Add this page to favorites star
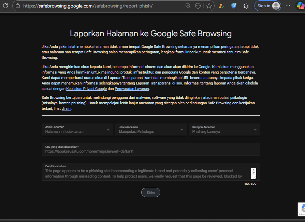Image resolution: width=305 pixels, height=222 pixels. 209,6
